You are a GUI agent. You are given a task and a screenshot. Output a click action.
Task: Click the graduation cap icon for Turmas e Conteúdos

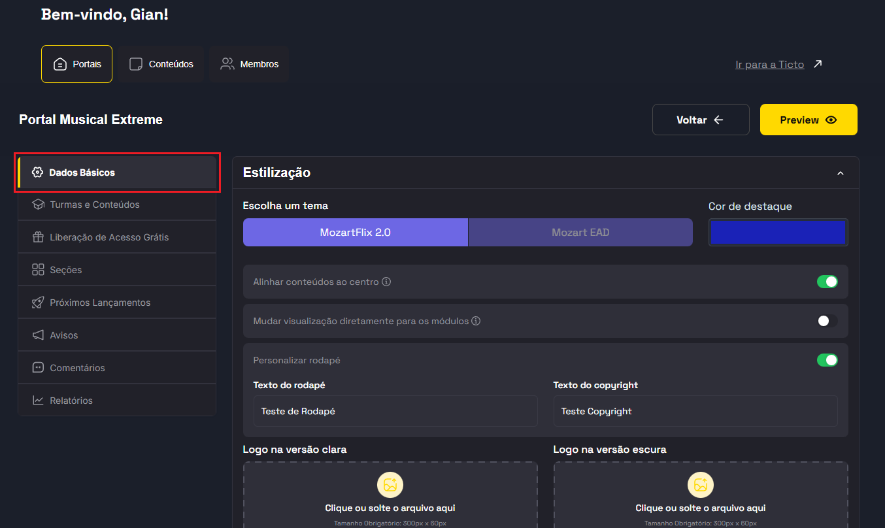(x=38, y=205)
